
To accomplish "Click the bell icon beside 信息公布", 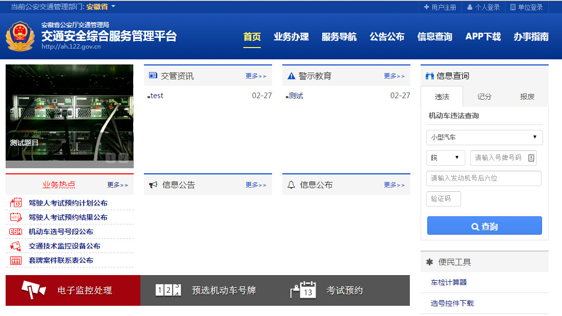I will pyautogui.click(x=289, y=185).
